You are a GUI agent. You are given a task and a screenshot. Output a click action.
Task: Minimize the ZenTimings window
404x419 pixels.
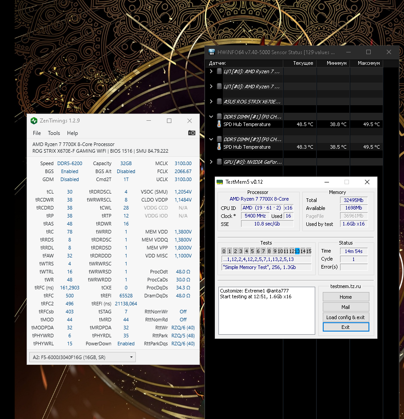149,121
